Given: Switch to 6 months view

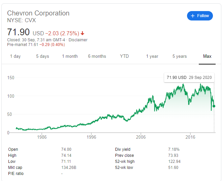Looking at the screenshot, I should coord(97,56).
